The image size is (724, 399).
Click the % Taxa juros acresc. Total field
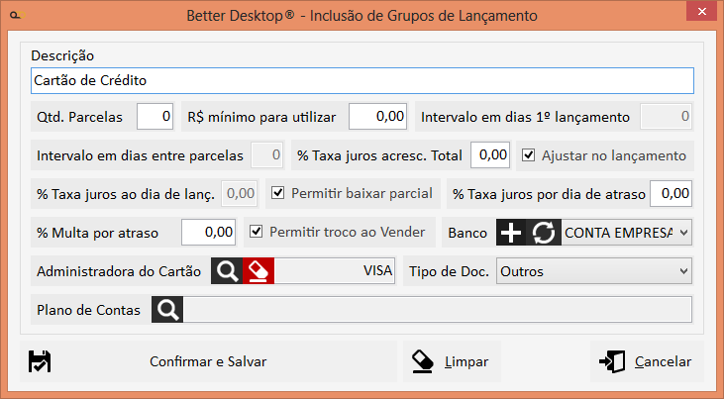point(489,155)
